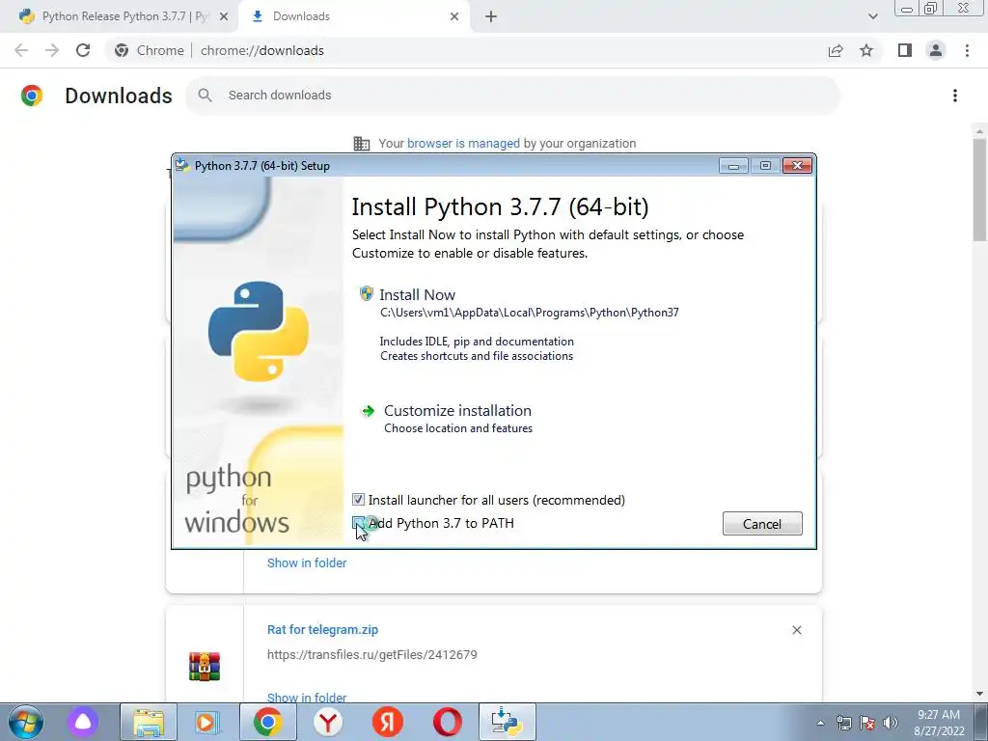This screenshot has height=741, width=988.
Task: Open Action Center flag tray icon
Action: pos(867,723)
